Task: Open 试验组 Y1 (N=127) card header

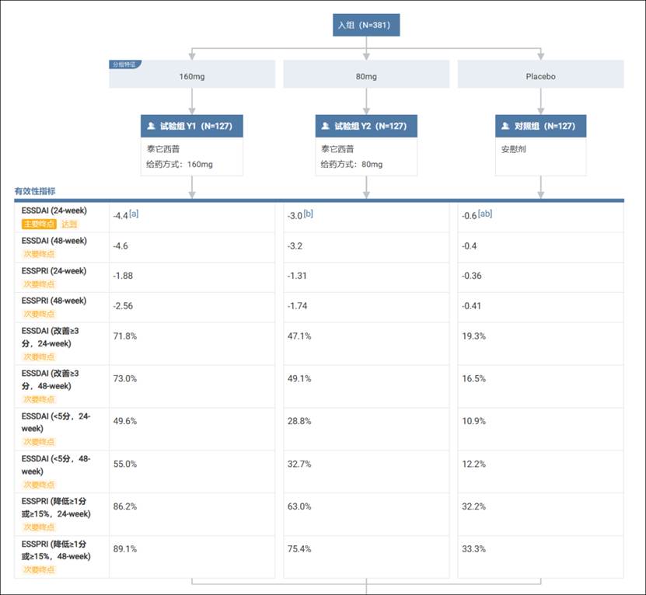Action: tap(192, 126)
